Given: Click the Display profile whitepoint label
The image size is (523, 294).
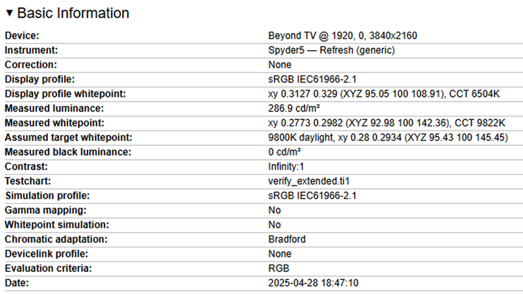Looking at the screenshot, I should tap(65, 94).
